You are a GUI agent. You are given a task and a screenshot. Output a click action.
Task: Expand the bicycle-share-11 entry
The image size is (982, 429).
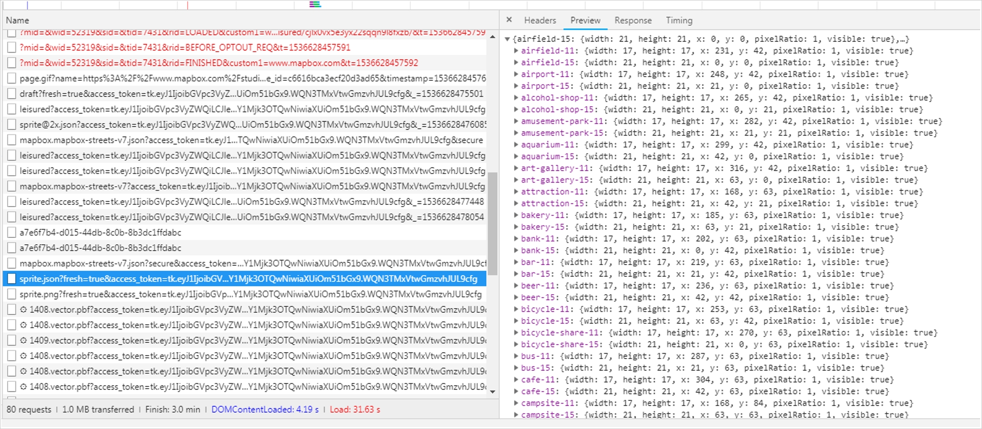[x=516, y=333]
